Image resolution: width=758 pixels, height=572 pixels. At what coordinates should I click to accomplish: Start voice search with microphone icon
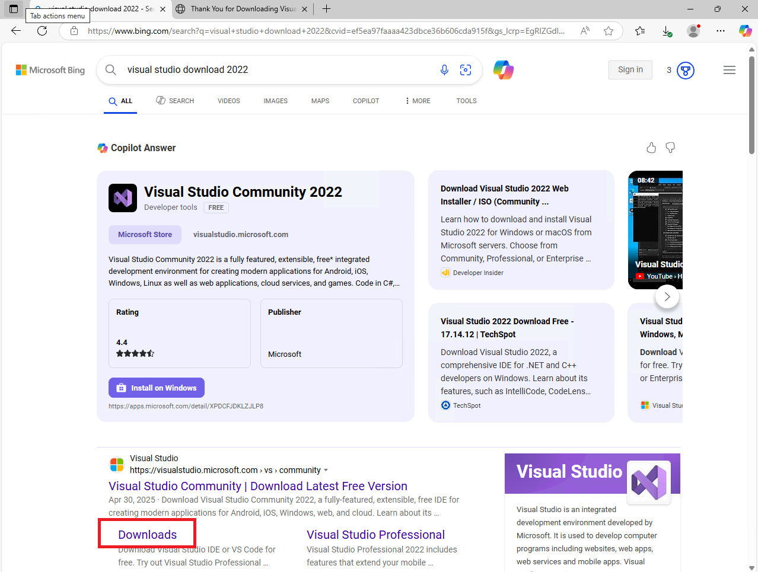[444, 70]
